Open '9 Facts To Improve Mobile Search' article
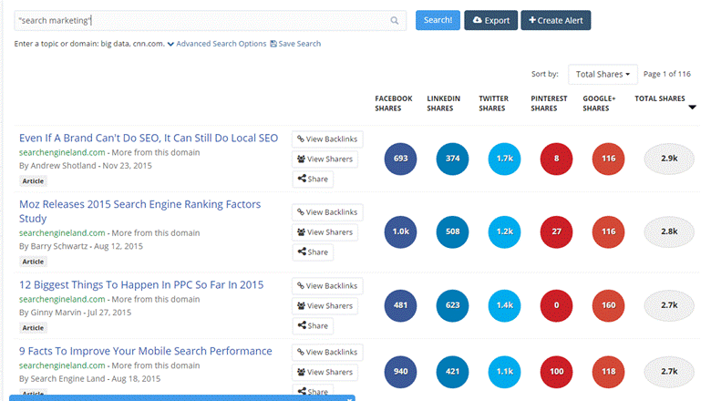The image size is (711, 401). coord(146,351)
